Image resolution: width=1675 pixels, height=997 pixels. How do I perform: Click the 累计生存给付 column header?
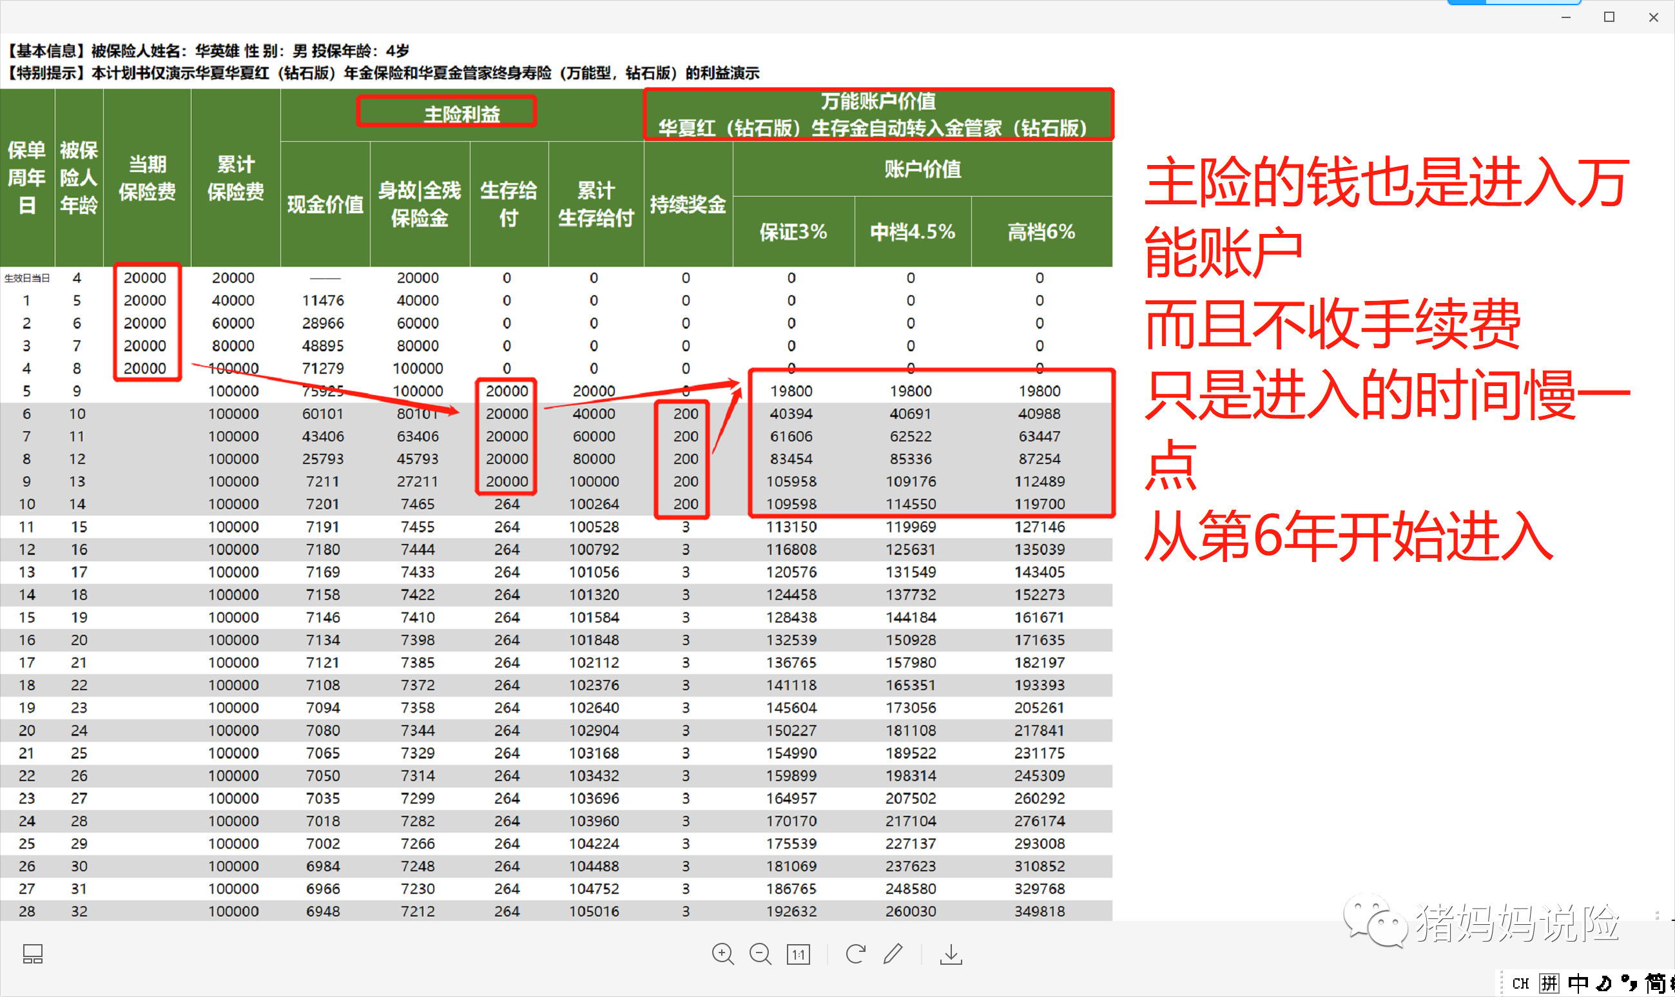tap(596, 204)
